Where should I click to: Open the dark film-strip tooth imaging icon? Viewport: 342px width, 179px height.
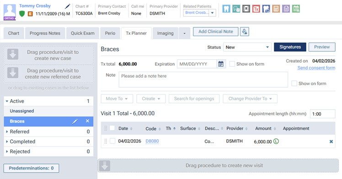[246, 9]
